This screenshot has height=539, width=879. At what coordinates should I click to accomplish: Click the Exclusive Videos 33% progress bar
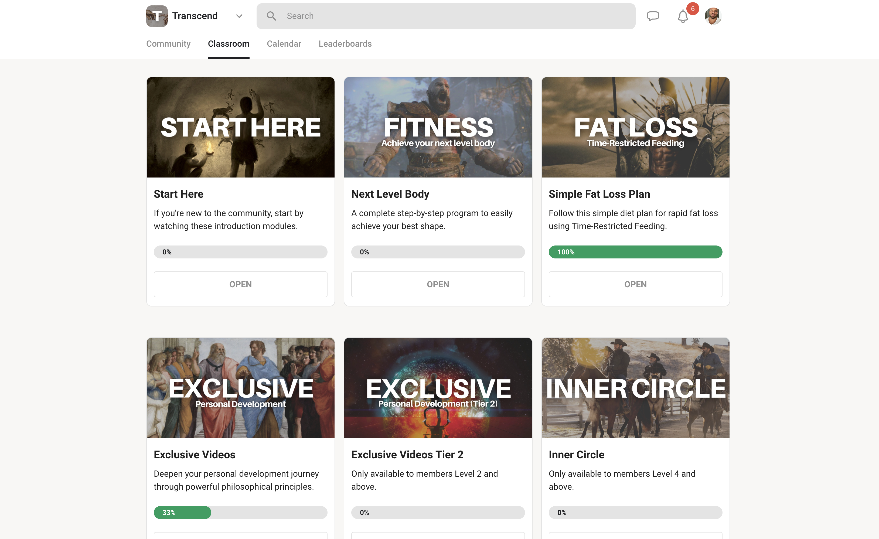coord(240,513)
